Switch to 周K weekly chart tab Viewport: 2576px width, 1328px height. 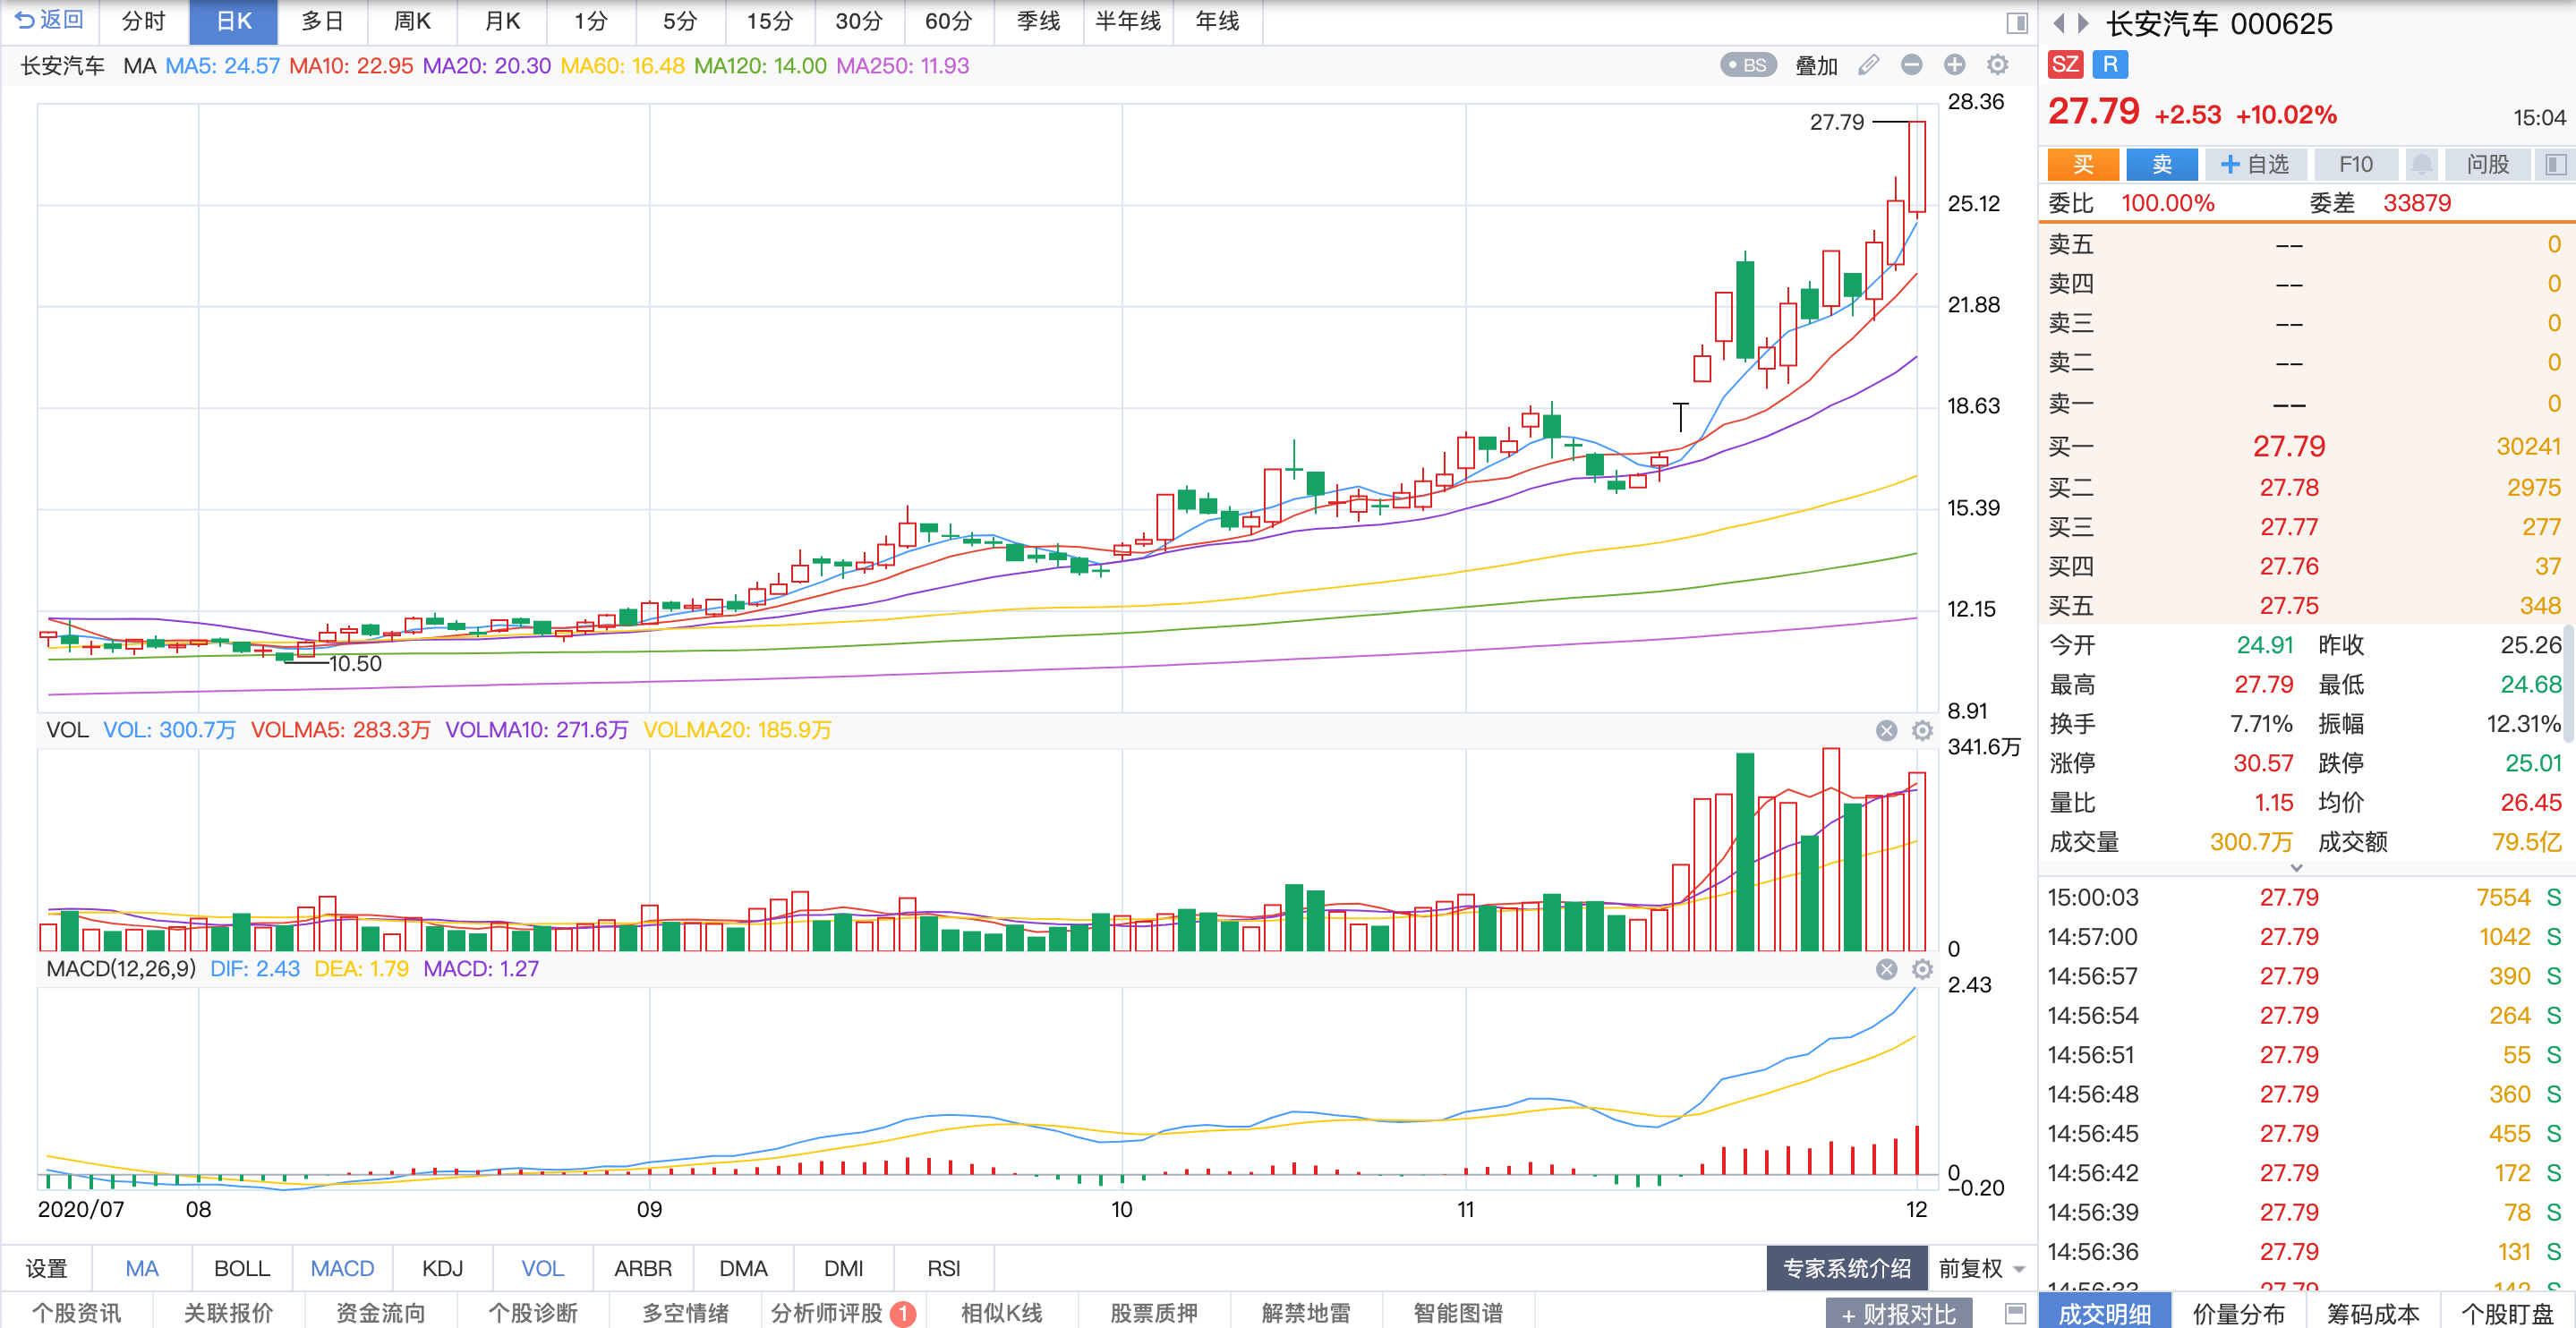tap(412, 21)
